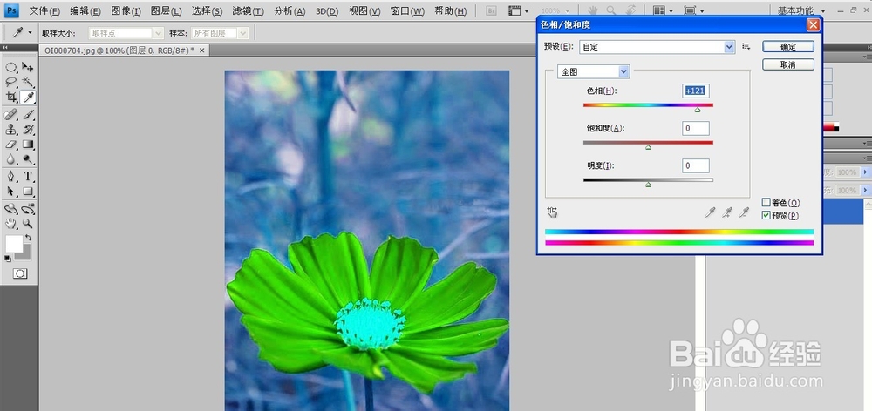Uncheck the 预览 (Preview) checkbox
Viewport: 872px width, 411px height.
click(x=766, y=215)
